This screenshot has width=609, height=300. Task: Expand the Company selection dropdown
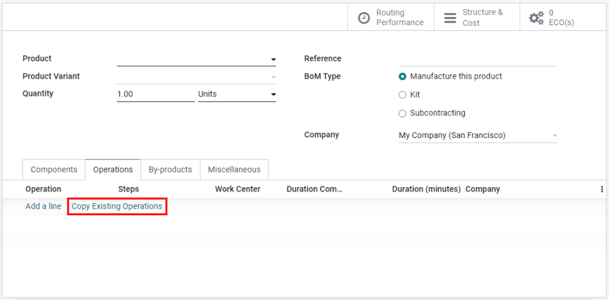click(554, 136)
